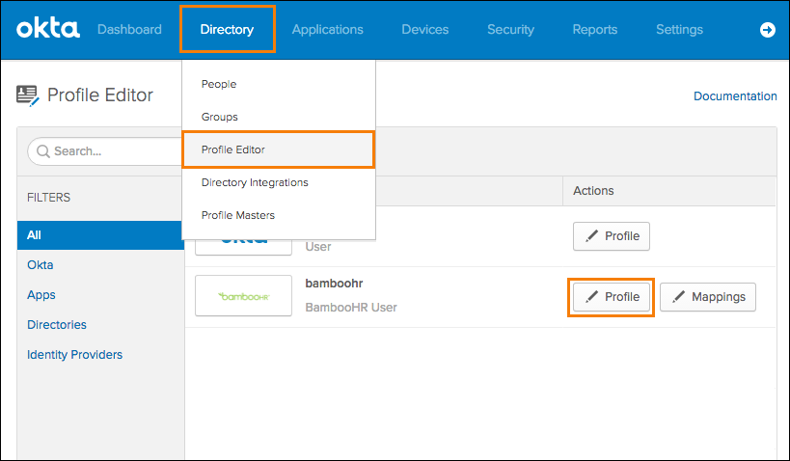Open the Dashboard tab
The width and height of the screenshot is (790, 461).
[129, 29]
